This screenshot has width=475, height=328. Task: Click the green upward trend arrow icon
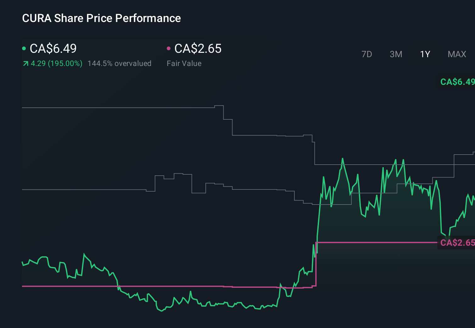[25, 63]
